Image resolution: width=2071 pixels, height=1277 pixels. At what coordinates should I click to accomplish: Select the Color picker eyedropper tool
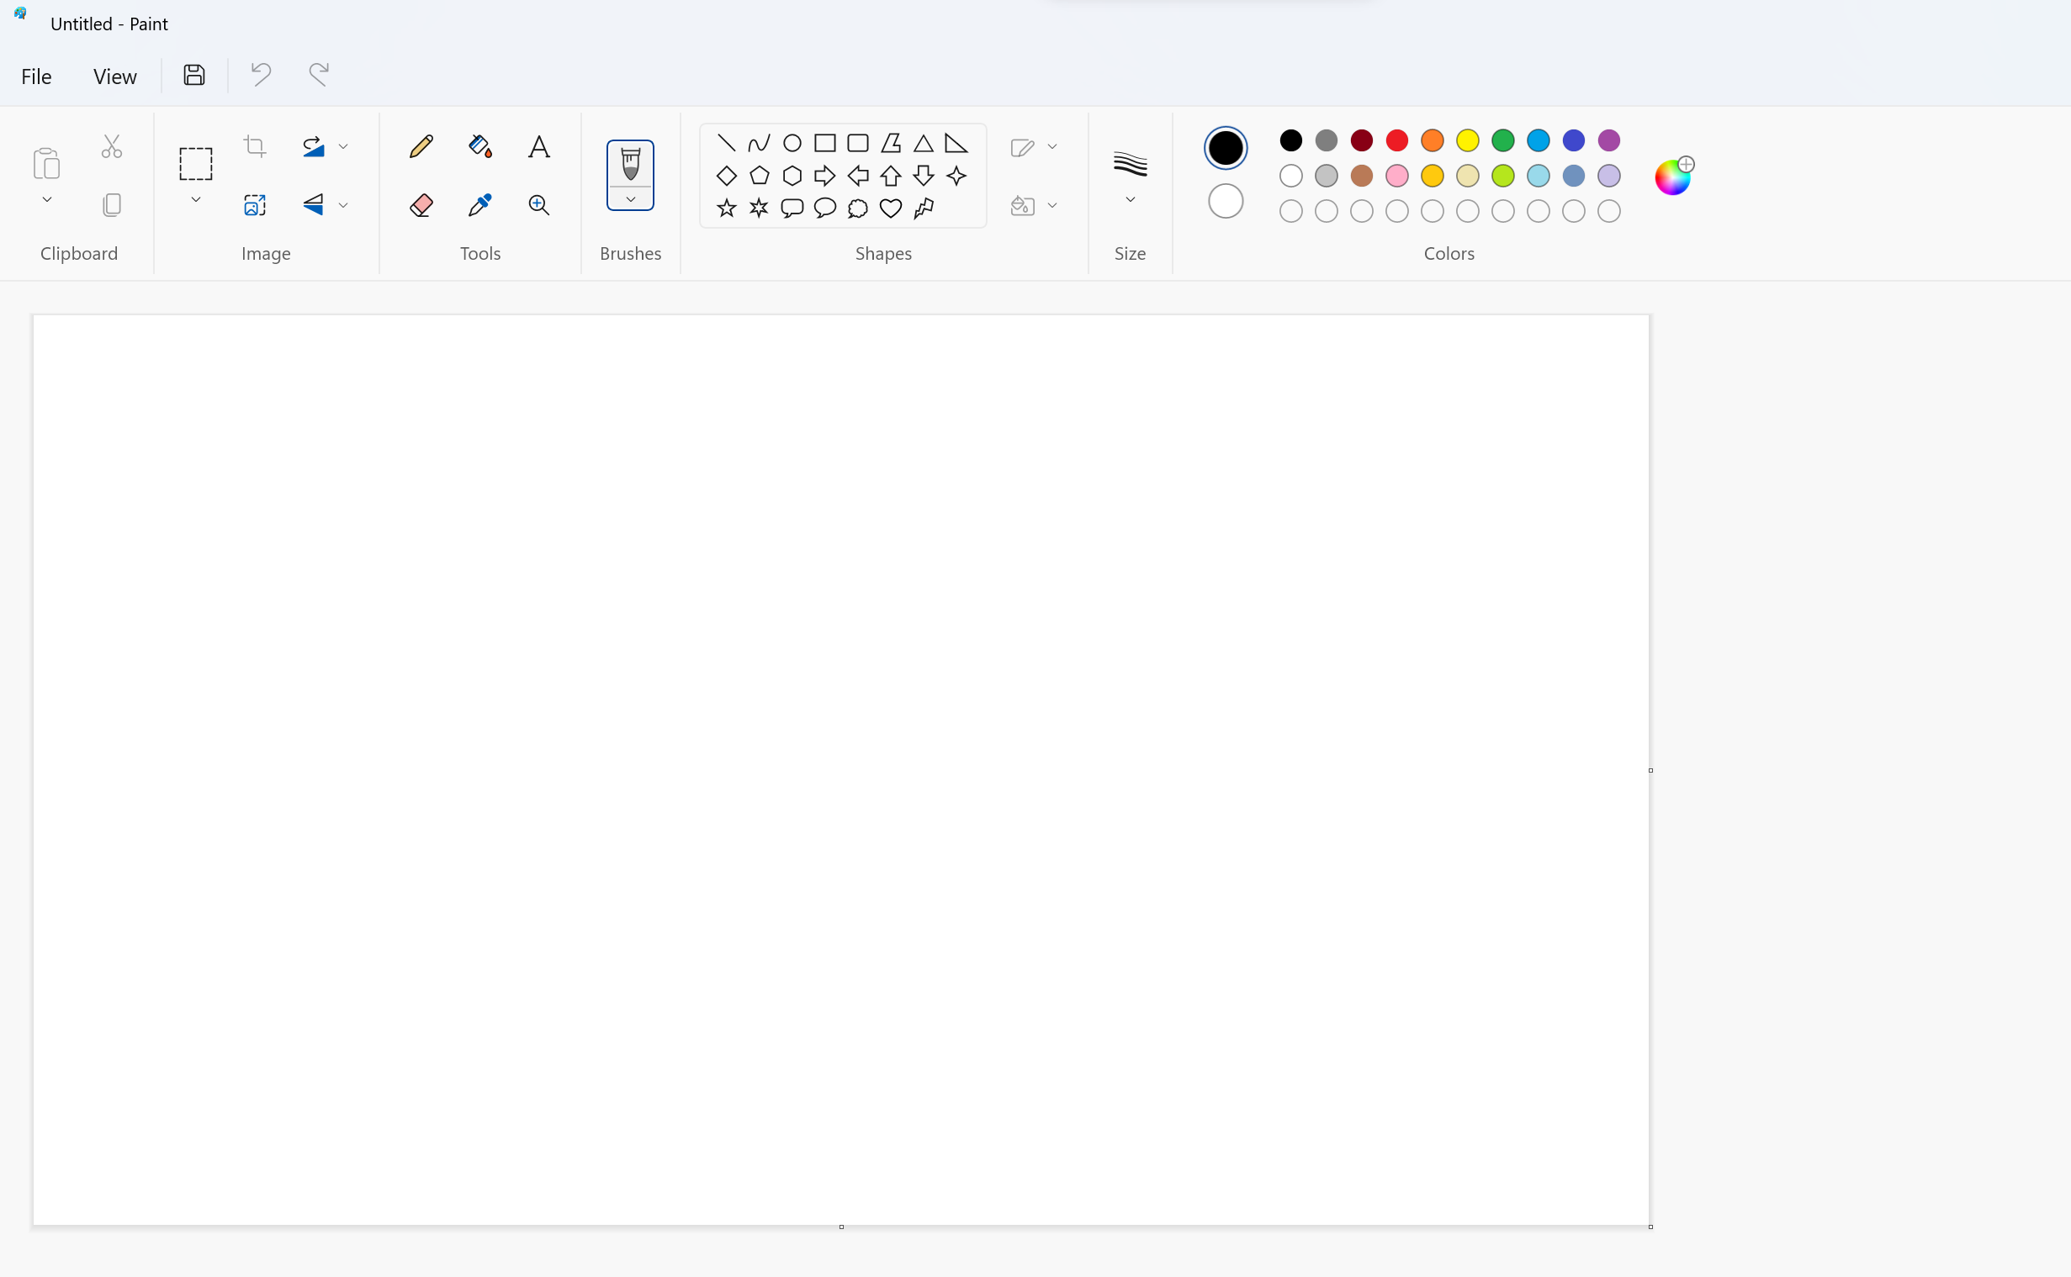click(x=479, y=205)
